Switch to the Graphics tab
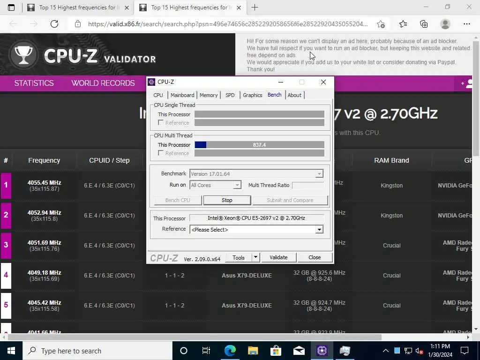 pyautogui.click(x=253, y=95)
